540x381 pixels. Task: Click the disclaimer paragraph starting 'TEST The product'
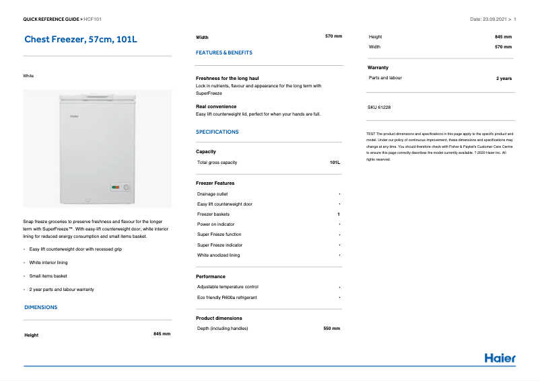point(440,146)
